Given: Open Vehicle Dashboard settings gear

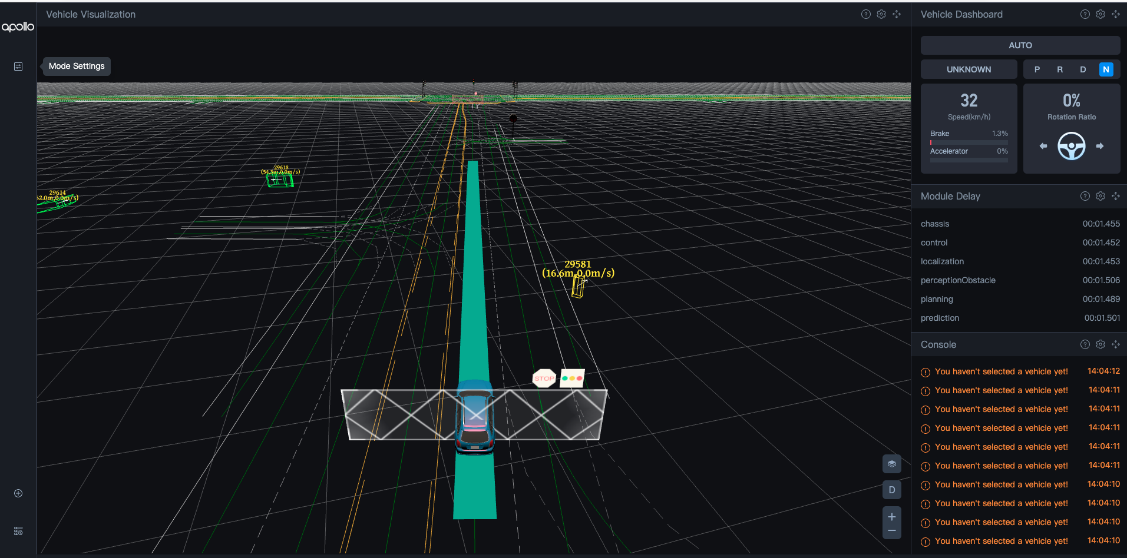Looking at the screenshot, I should tap(1100, 14).
